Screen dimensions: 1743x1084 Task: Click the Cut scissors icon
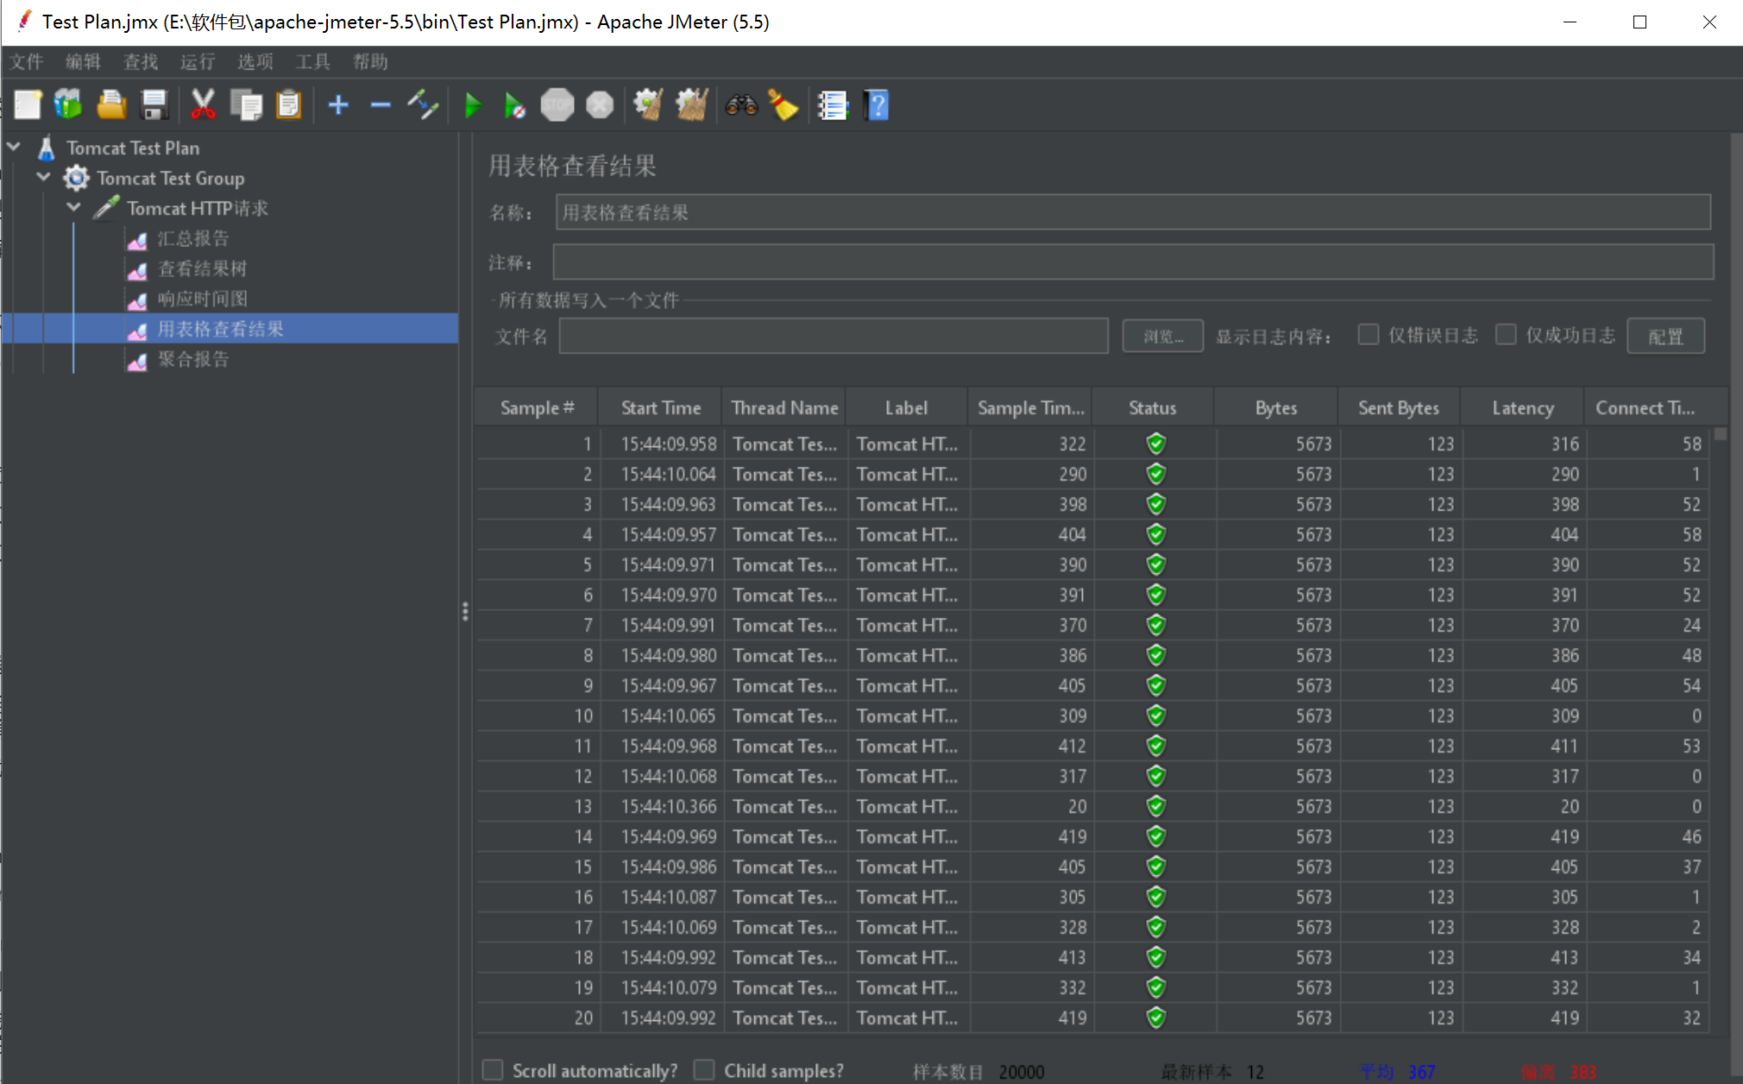pyautogui.click(x=203, y=105)
